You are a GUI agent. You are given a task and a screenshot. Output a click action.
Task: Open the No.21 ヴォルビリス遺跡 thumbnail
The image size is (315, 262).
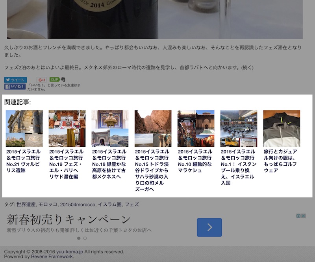point(24,128)
